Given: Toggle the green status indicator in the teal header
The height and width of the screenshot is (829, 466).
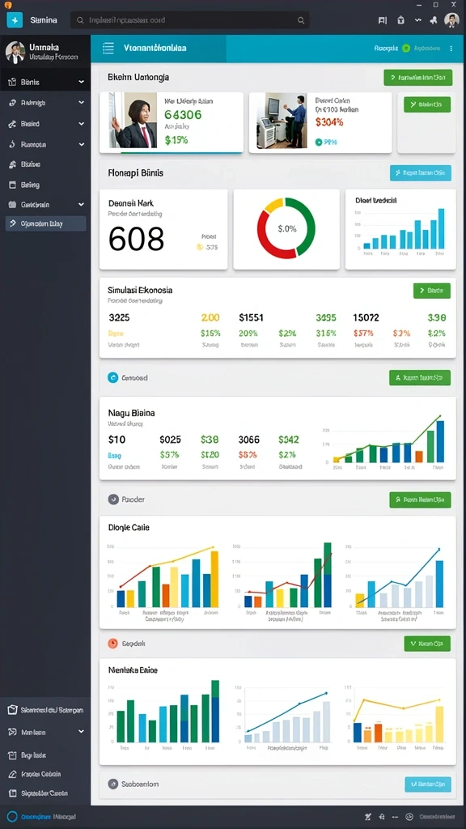Looking at the screenshot, I should (x=406, y=48).
